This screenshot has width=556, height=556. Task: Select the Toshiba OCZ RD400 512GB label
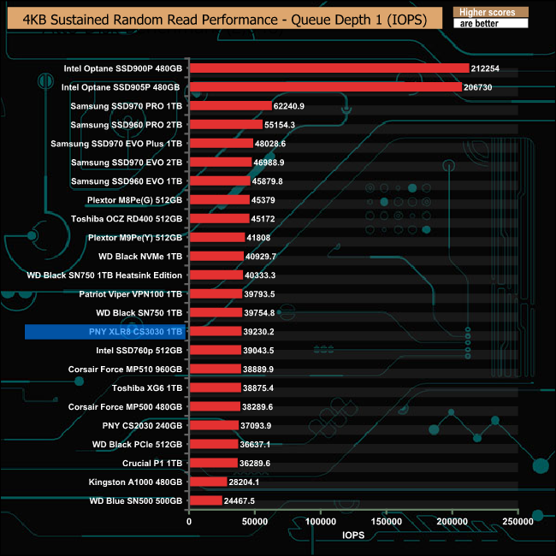[127, 219]
